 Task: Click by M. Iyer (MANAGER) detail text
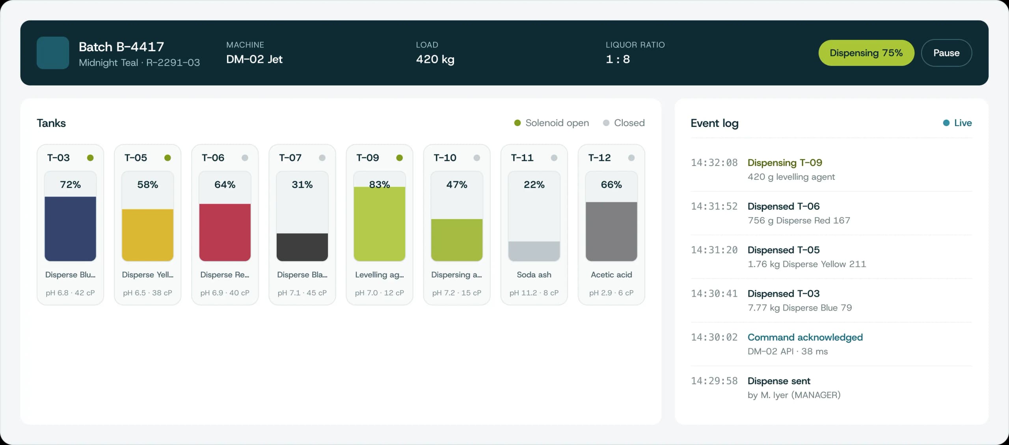click(794, 395)
